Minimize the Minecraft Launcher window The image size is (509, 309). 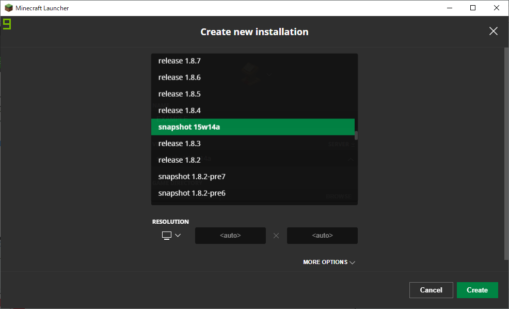tap(450, 8)
